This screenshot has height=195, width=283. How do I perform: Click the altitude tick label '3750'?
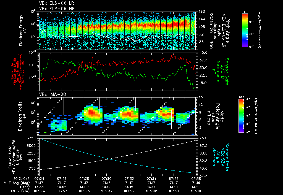tap(32, 138)
